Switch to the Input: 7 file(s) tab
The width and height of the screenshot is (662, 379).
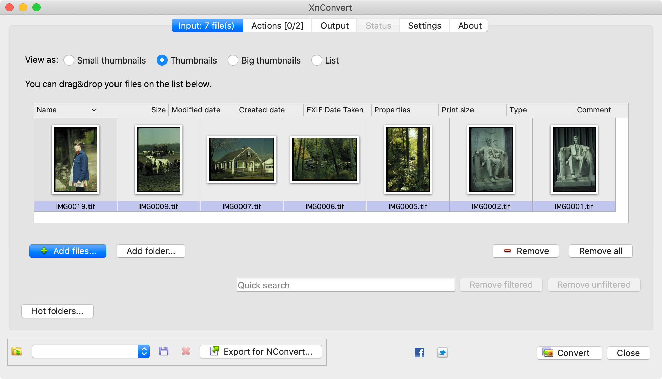(207, 26)
